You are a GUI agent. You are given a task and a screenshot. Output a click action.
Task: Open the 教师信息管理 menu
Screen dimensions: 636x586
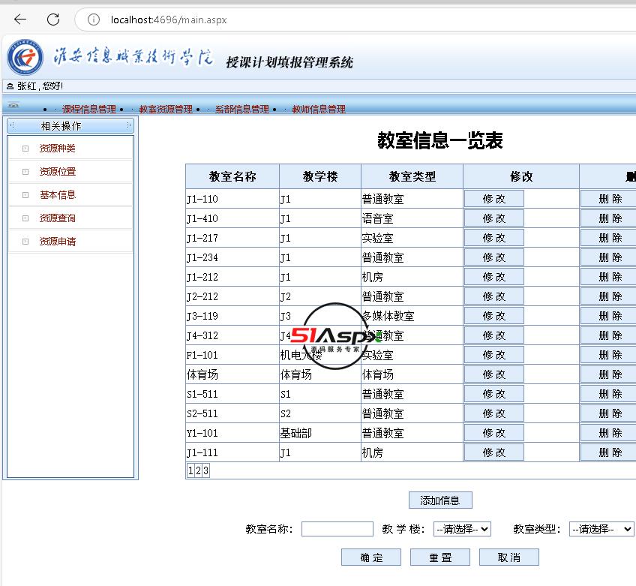[319, 110]
